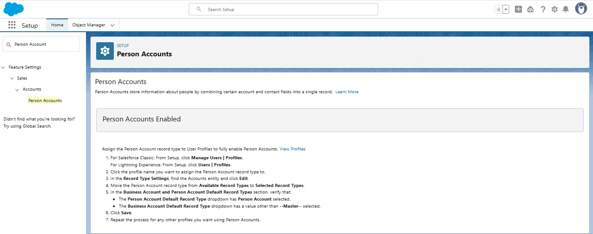Screen dimensions: 593x234
Task: Collapse the Feature Settings tree node
Action: point(4,67)
